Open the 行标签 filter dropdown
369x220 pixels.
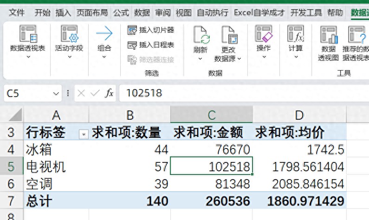point(84,134)
